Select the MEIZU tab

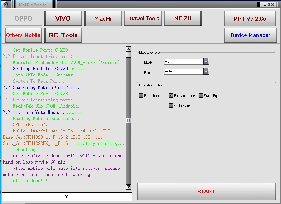[183, 18]
